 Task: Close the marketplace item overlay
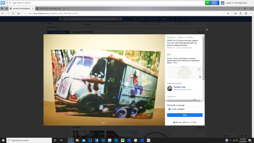[207, 30]
